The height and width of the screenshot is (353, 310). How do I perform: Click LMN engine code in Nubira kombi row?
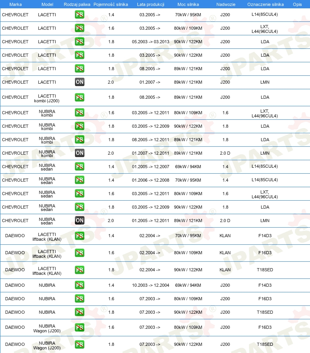coord(265,153)
